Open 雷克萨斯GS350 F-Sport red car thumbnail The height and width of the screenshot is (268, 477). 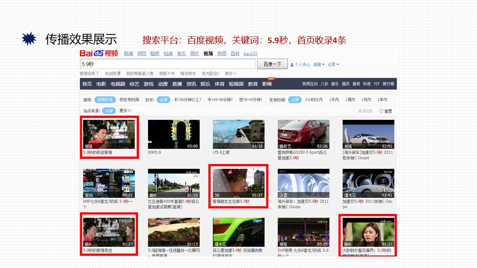point(303,134)
